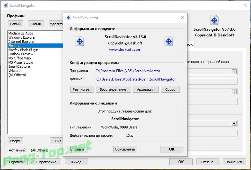Click the partially hidden tab in main window
This screenshot has height=170, width=251.
191,45
